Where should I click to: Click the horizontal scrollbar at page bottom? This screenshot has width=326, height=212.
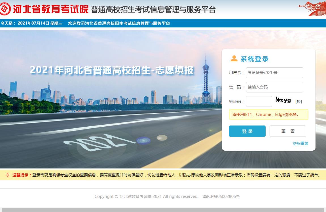163,210
